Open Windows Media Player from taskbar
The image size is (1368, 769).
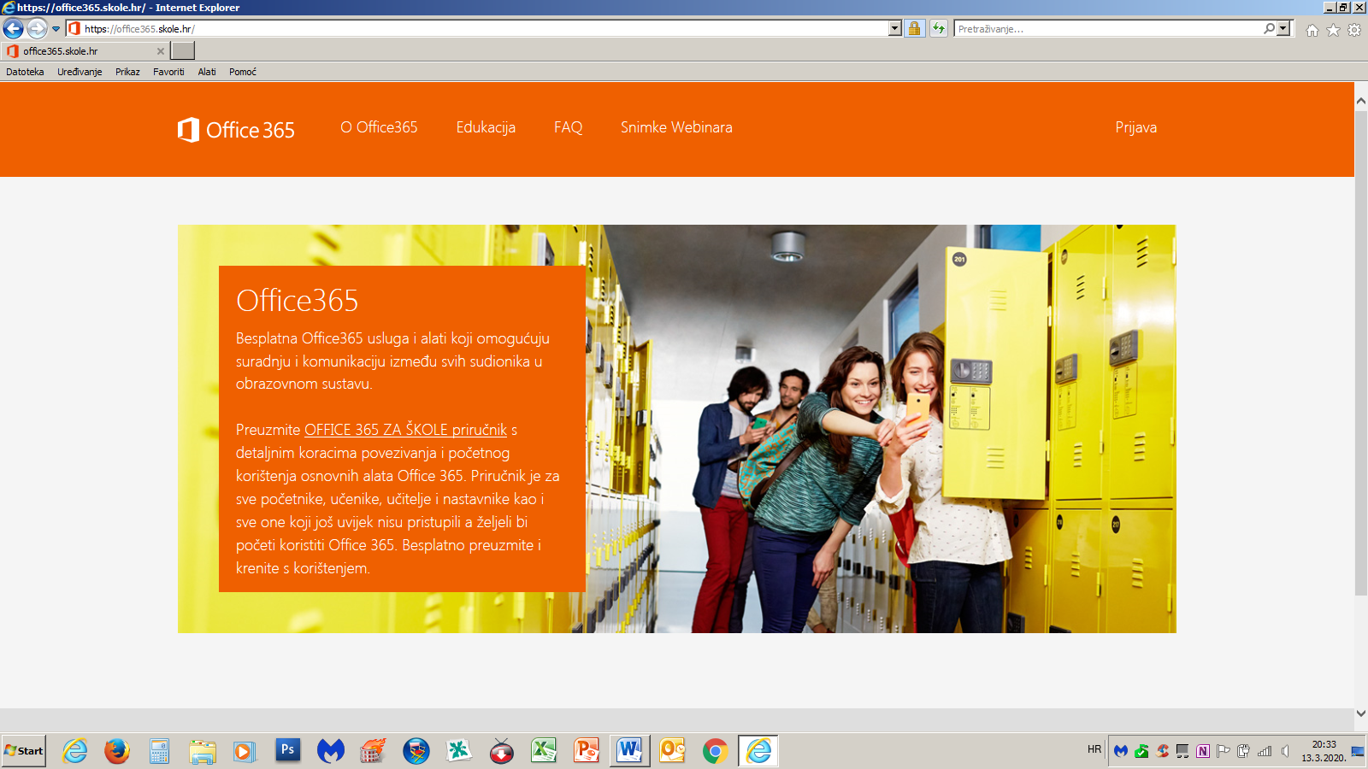tap(244, 751)
